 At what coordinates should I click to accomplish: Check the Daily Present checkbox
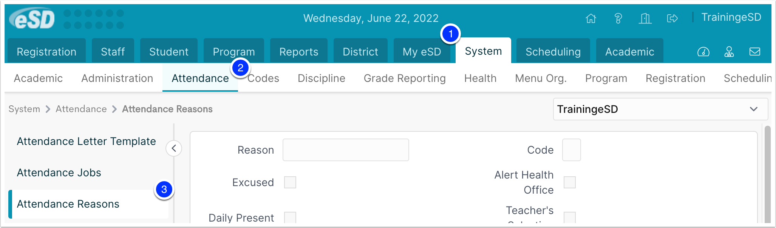coord(290,217)
